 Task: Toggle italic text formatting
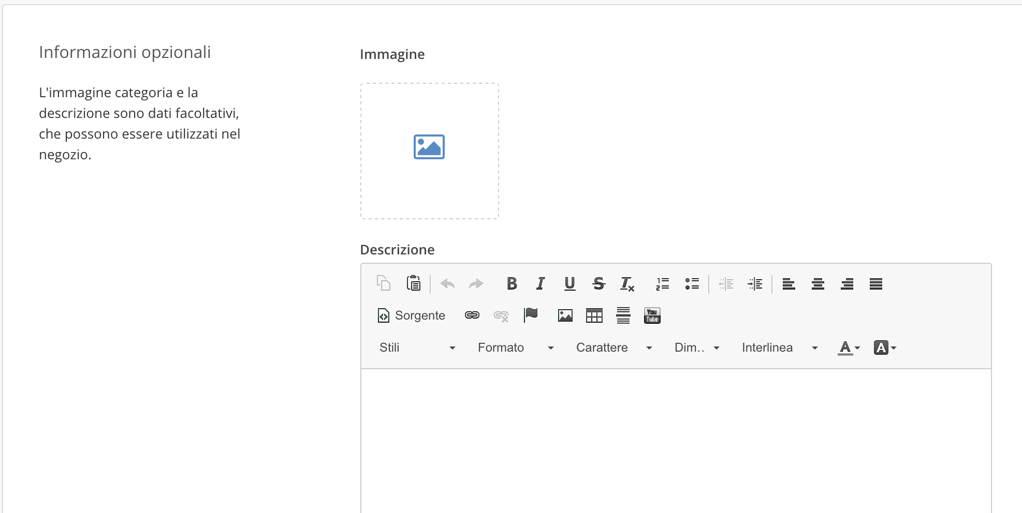541,283
